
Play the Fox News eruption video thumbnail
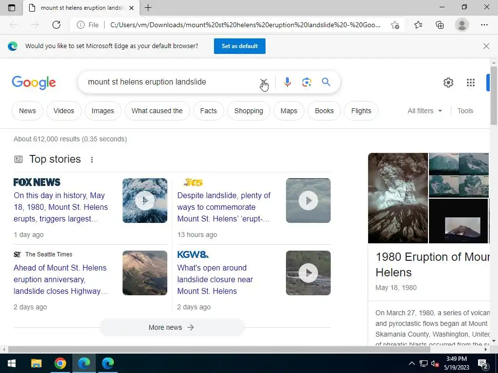coord(145,201)
